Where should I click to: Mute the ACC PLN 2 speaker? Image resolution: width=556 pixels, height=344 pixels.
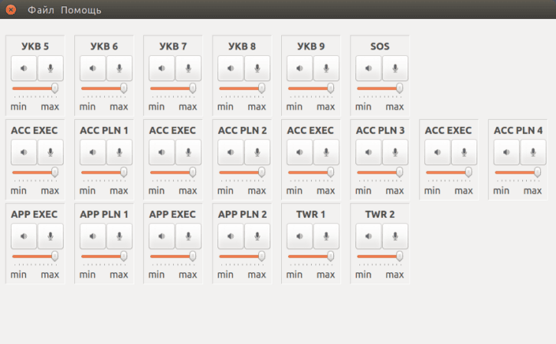231,152
